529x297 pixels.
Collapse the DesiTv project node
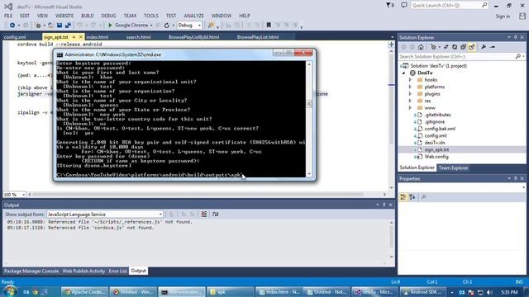(x=404, y=73)
